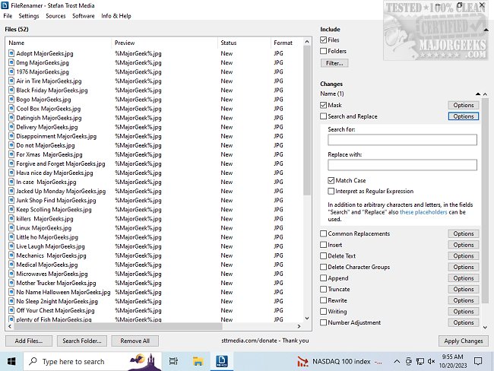The image size is (494, 371).
Task: Click the file list vertical scrollbar thumb
Action: pyautogui.click(x=307, y=120)
